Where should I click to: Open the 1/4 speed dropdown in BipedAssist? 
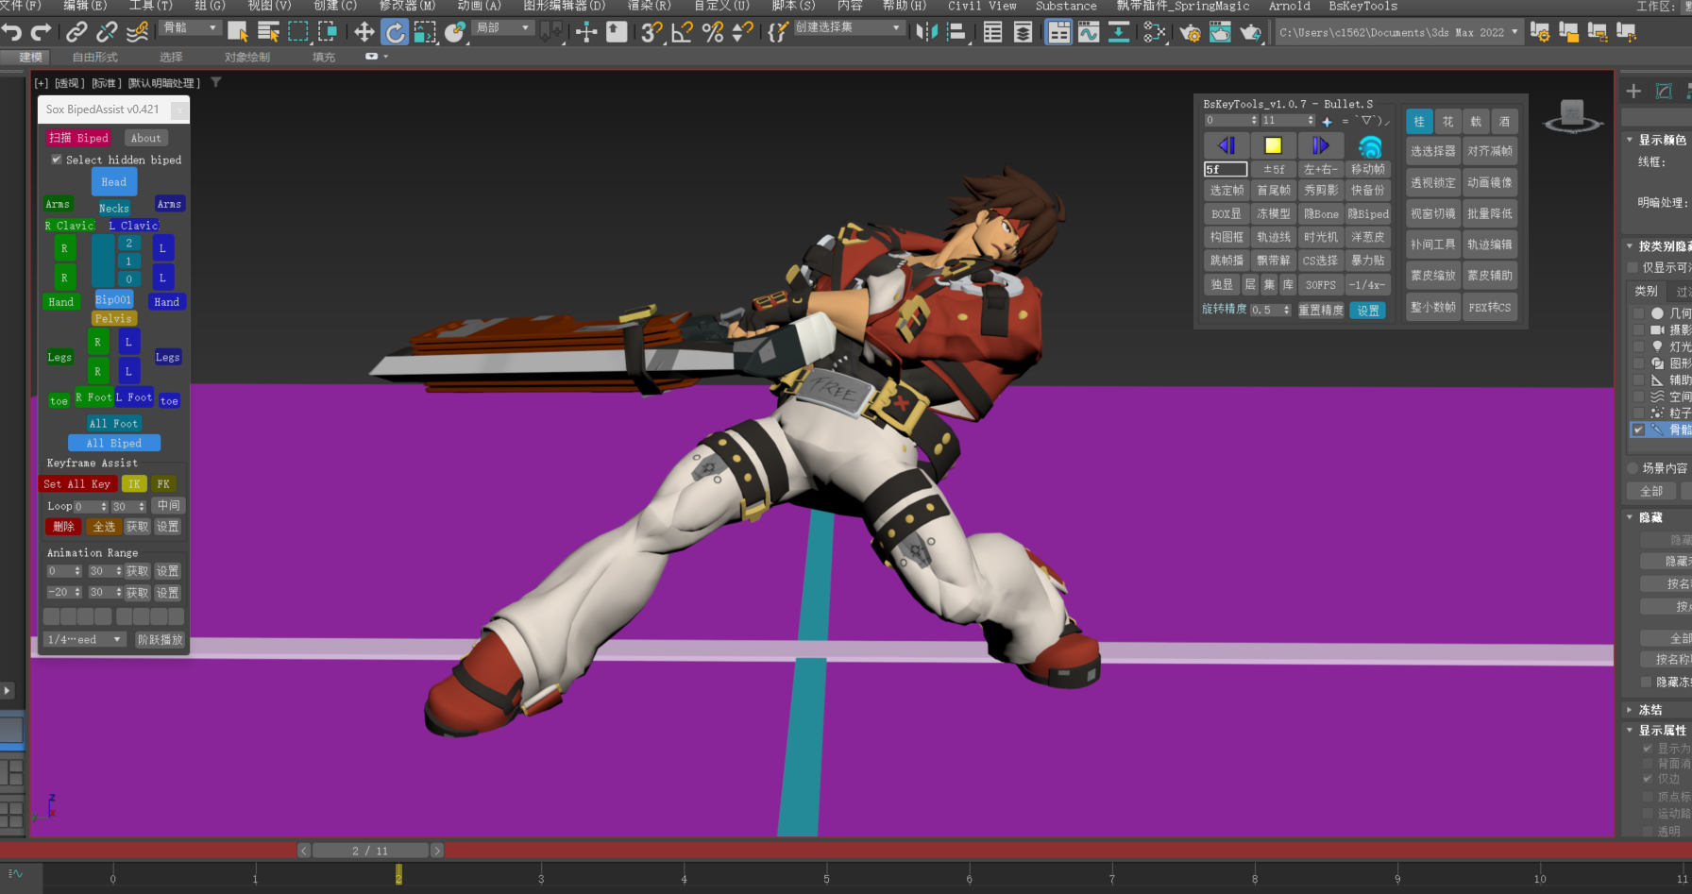coord(85,639)
